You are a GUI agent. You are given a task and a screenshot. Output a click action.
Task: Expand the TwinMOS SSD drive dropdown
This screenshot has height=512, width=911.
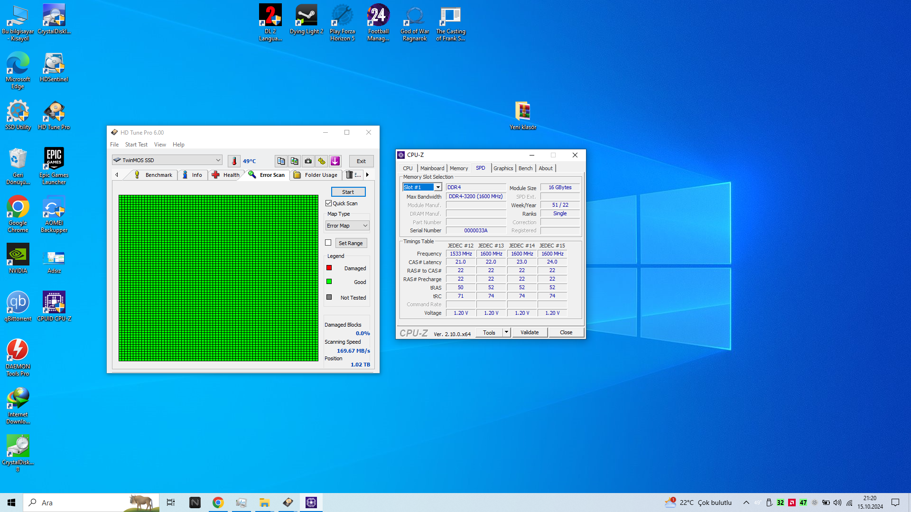[218, 160]
